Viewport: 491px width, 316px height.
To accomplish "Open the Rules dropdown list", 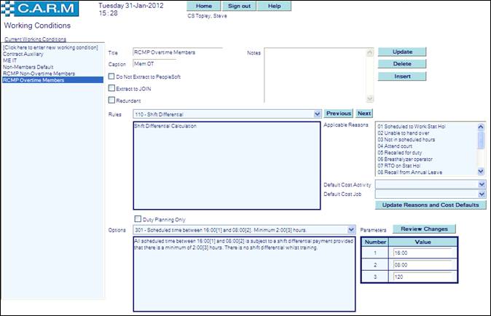I will [x=317, y=114].
